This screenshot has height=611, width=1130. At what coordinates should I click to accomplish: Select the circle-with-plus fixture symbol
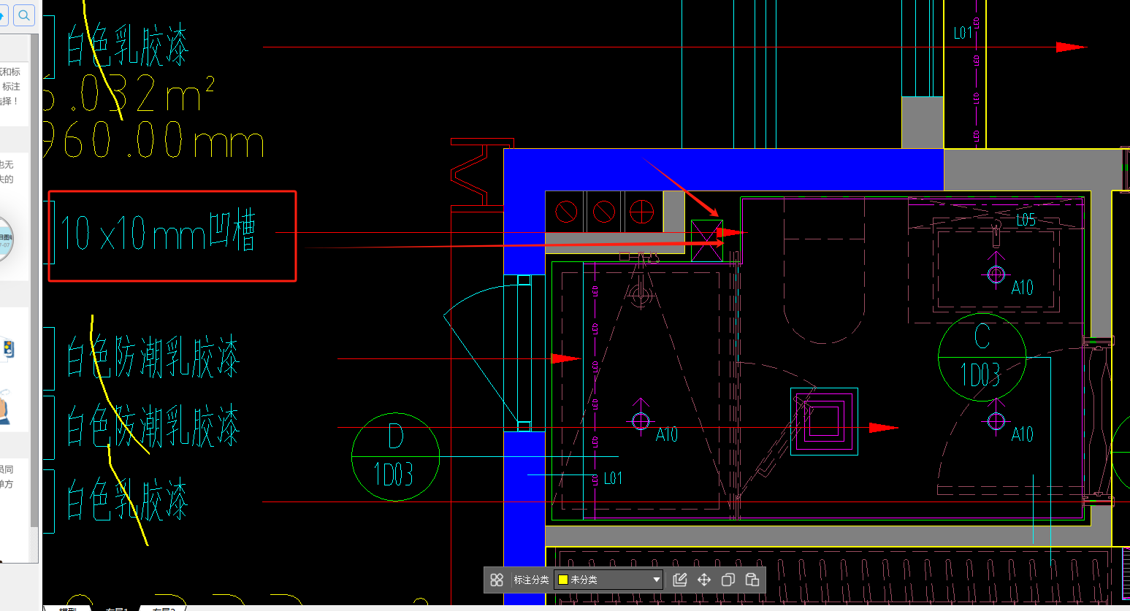[x=641, y=212]
